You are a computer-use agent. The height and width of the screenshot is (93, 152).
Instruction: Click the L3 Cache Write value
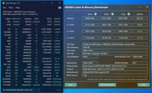coord(106,38)
